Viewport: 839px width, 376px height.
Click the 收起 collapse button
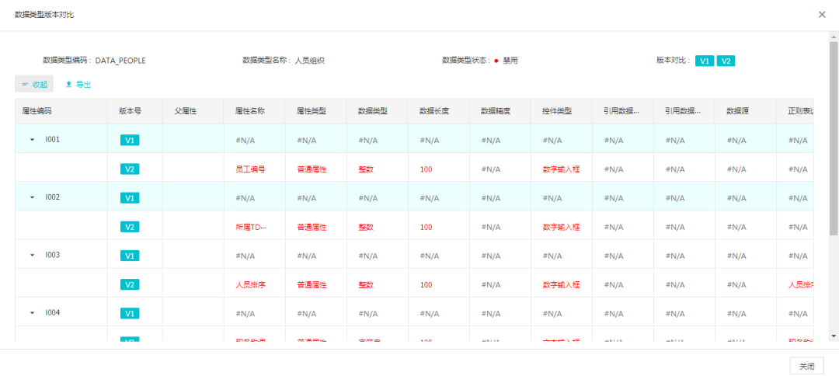(34, 84)
